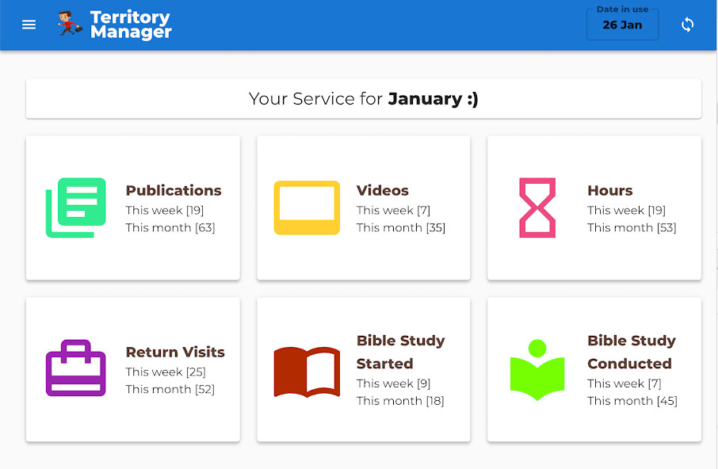Click the Territory Manager title text
This screenshot has width=718, height=469.
pos(131,25)
